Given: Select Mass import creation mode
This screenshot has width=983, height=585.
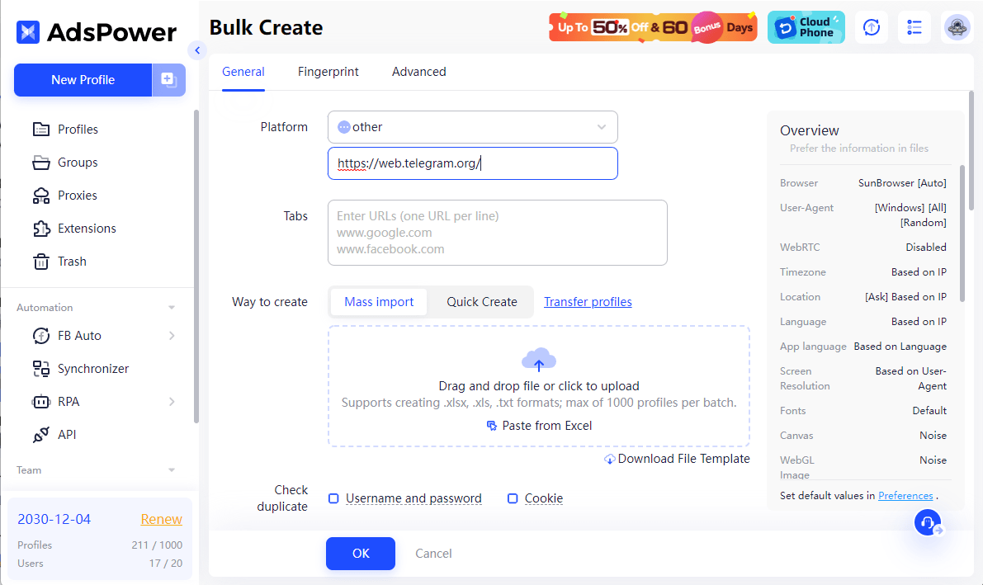Looking at the screenshot, I should click(x=379, y=302).
